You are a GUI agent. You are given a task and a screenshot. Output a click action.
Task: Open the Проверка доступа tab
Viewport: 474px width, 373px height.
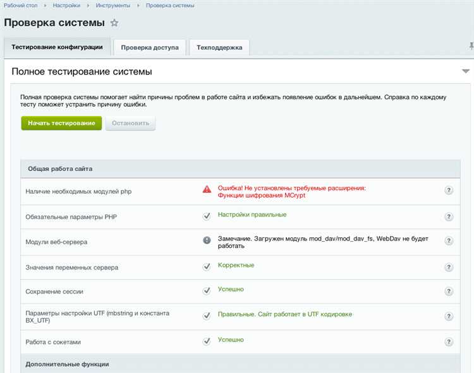pyautogui.click(x=150, y=47)
